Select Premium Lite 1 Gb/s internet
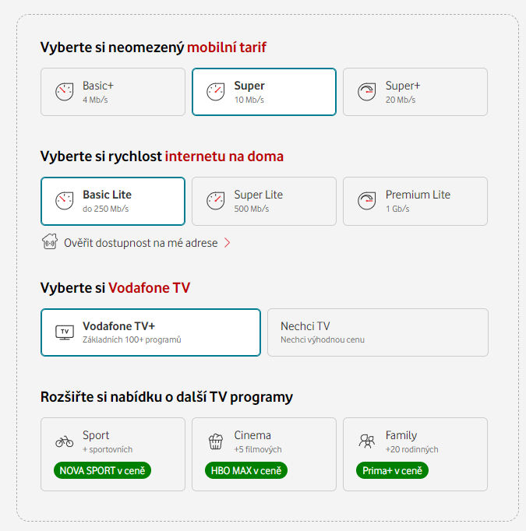Viewport: 526px width, 531px height. [415, 201]
